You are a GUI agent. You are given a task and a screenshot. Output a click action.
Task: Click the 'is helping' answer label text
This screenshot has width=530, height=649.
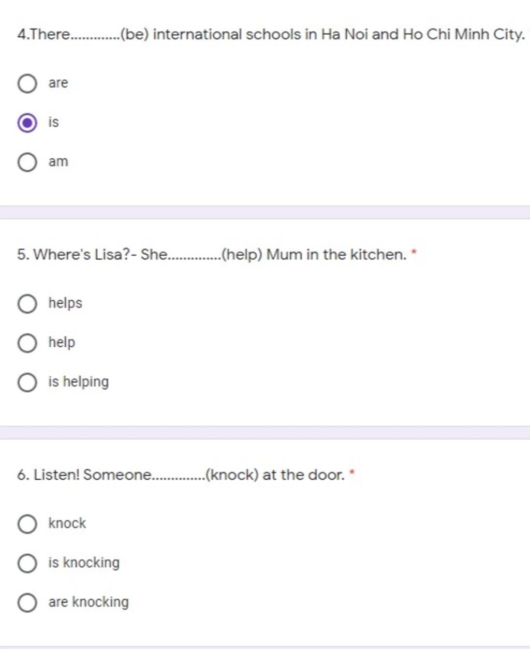79,382
